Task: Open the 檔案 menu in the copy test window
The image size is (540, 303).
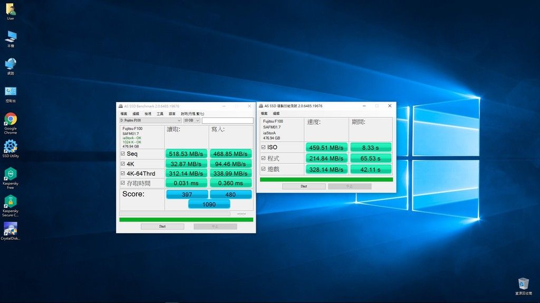Action: 264,114
